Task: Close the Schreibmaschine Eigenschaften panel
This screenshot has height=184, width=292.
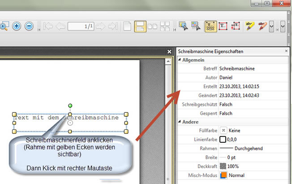Action: (286, 51)
